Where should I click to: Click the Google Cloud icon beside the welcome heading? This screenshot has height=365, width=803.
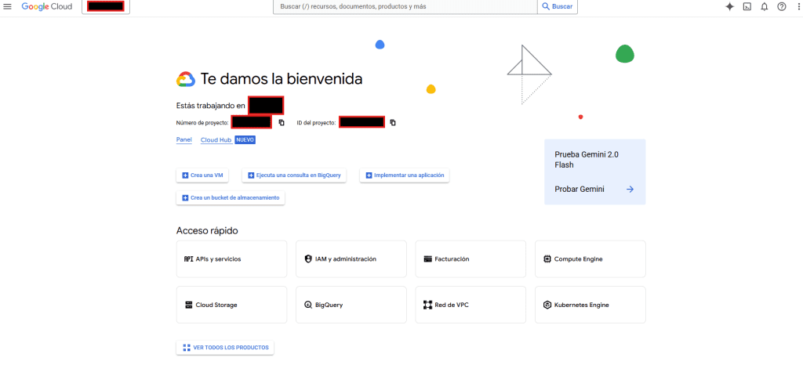click(x=186, y=79)
